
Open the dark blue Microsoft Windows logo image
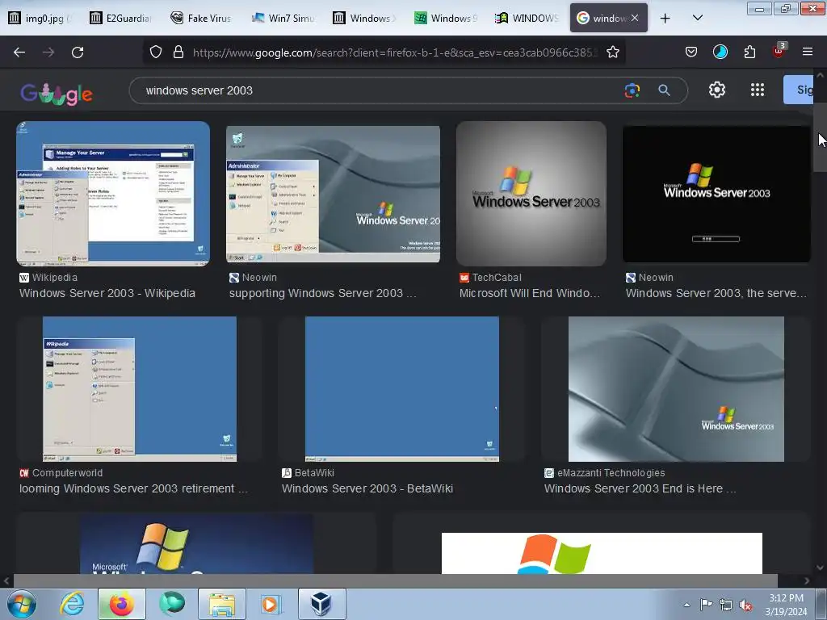[x=196, y=544]
